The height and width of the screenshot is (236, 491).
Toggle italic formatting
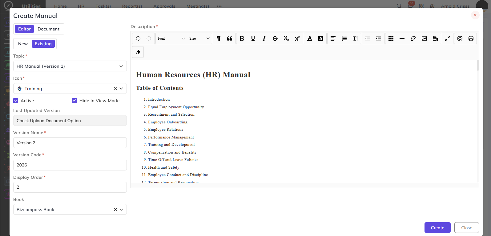264,38
